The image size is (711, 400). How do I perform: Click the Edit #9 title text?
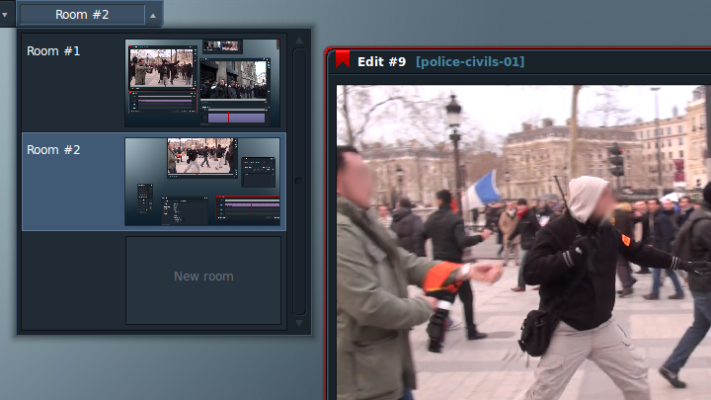[381, 61]
